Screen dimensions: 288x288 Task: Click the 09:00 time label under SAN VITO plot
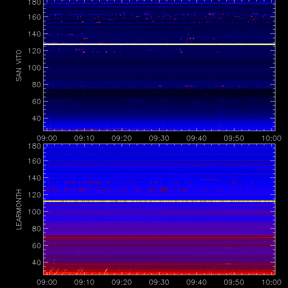[47, 138]
